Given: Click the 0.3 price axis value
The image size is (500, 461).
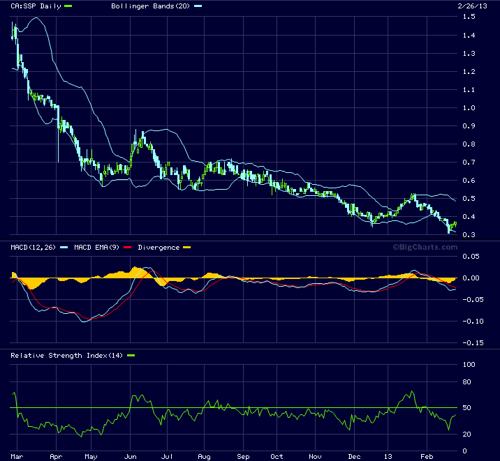Looking at the screenshot, I should point(469,234).
